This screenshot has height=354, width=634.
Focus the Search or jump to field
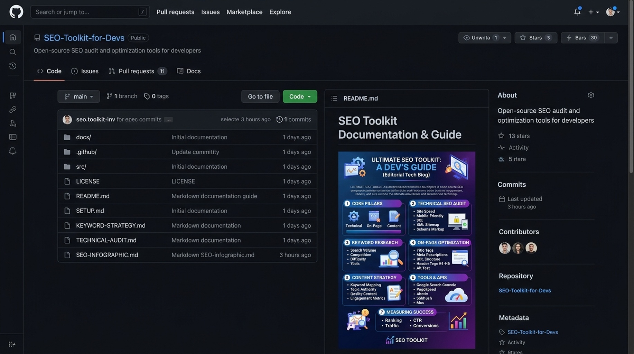click(x=90, y=12)
